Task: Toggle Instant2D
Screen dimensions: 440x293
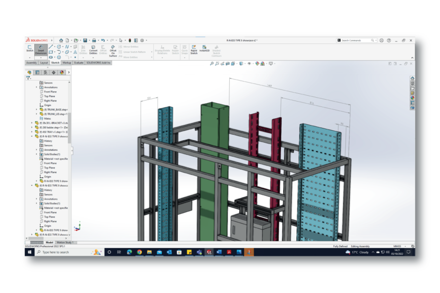Action: pos(204,48)
